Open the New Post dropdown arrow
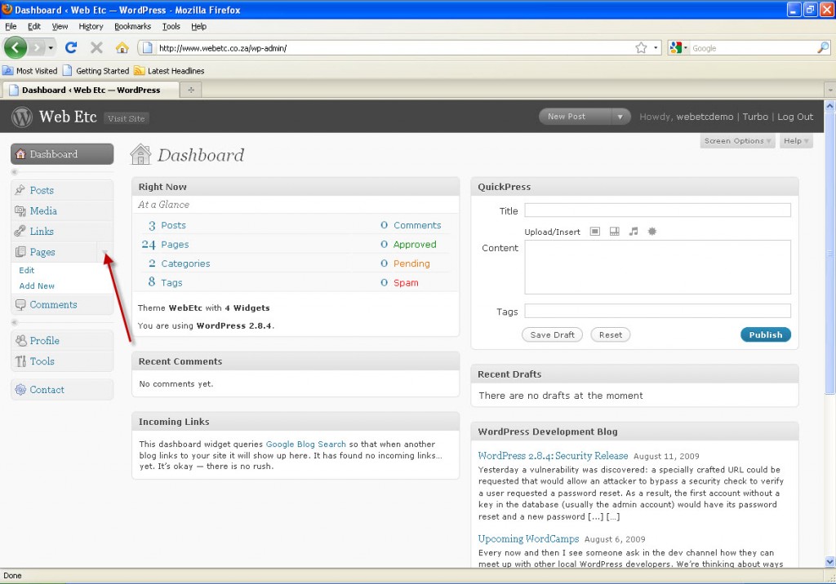Viewport: 836px width, 584px height. click(x=620, y=117)
